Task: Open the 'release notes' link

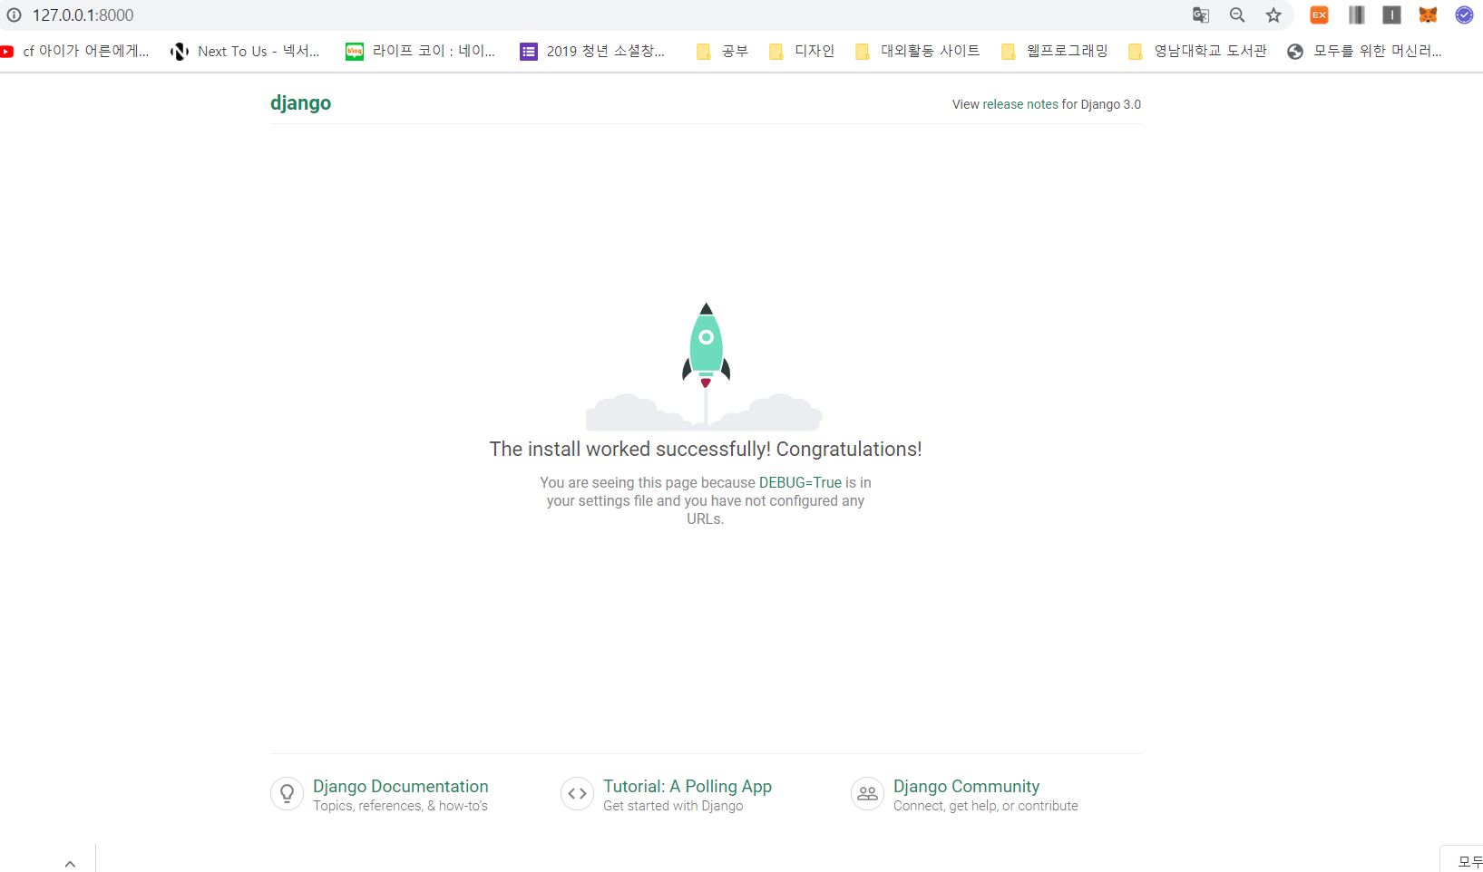Action: click(1020, 104)
